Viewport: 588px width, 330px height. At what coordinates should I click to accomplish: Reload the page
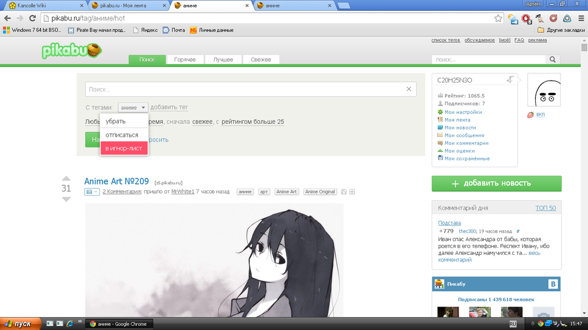click(x=32, y=18)
